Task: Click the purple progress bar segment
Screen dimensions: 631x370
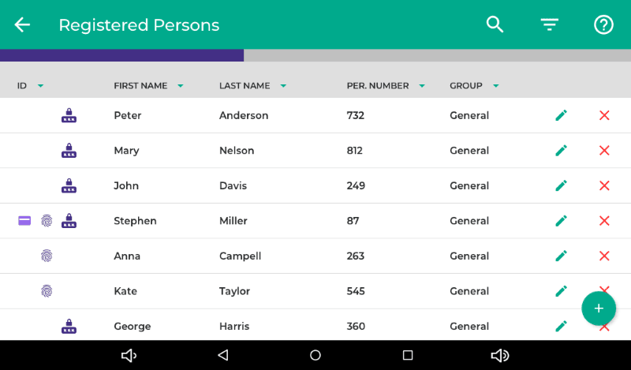Action: pos(121,55)
